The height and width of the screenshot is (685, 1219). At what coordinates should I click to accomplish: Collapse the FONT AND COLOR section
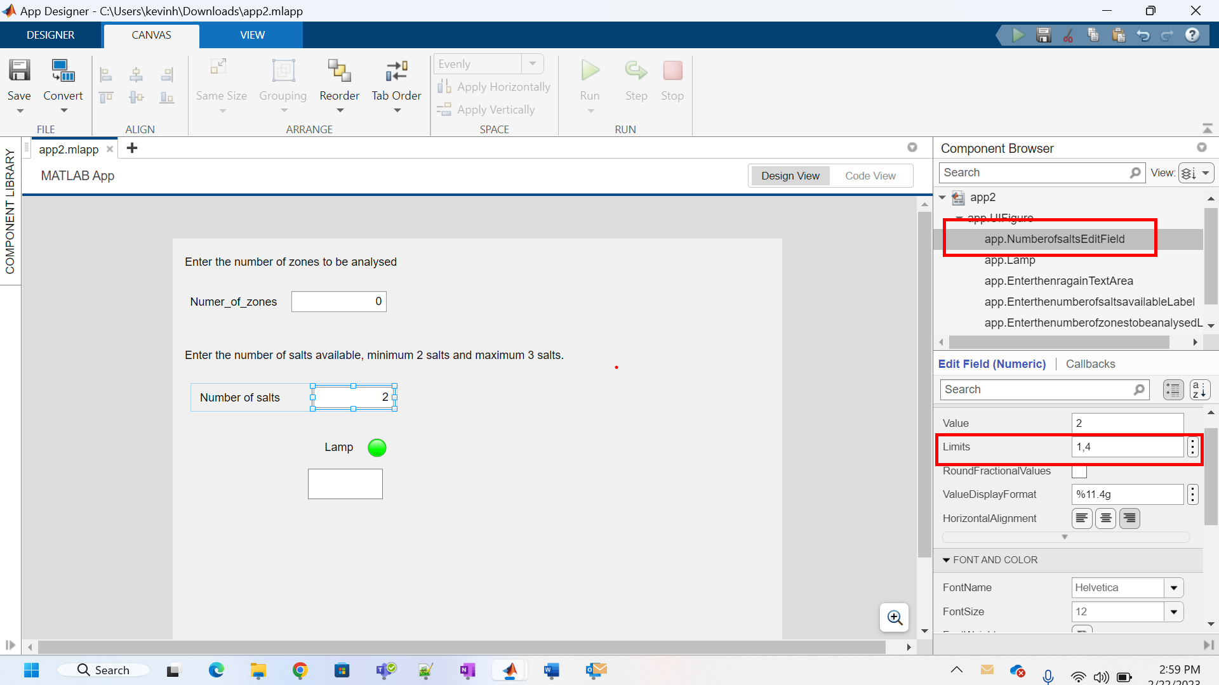pos(946,560)
